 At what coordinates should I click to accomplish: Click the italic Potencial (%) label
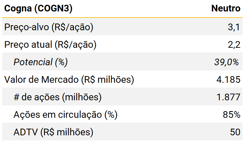(40, 62)
